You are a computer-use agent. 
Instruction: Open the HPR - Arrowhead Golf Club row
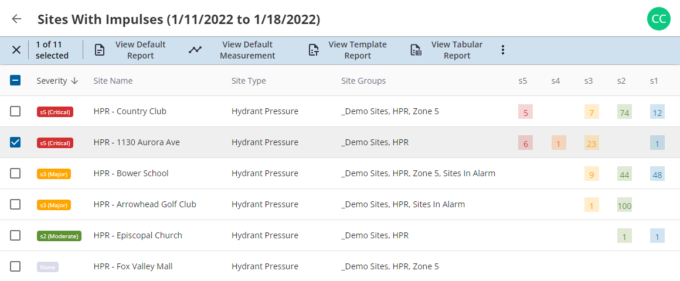pos(145,204)
